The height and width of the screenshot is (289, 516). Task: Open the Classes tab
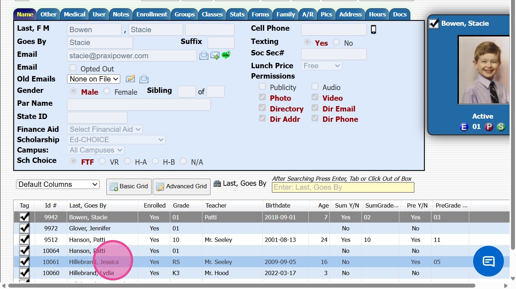click(x=212, y=14)
